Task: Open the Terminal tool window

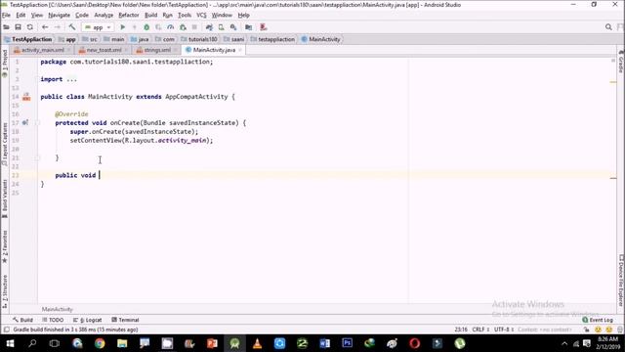Action: [125, 320]
